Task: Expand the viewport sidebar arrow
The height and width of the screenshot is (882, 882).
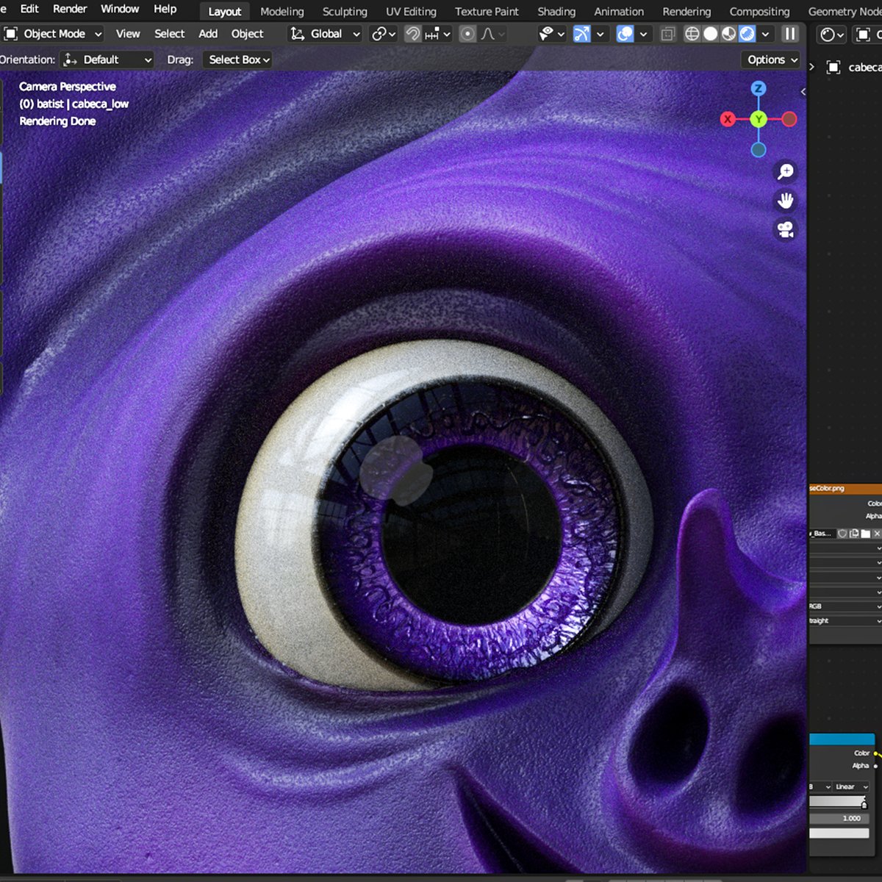Action: point(803,92)
